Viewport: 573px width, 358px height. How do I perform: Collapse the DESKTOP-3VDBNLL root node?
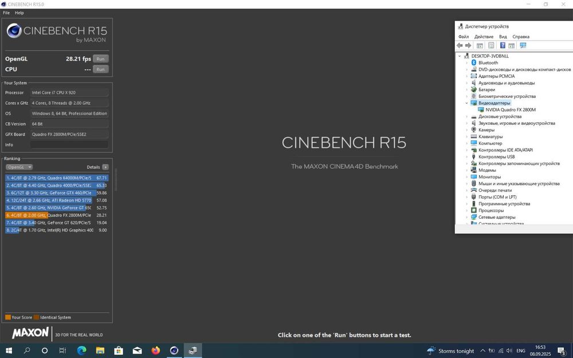(x=460, y=56)
